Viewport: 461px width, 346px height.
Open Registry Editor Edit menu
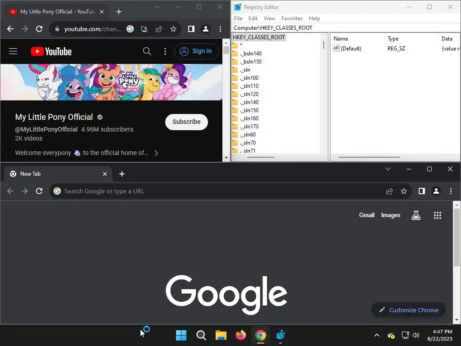click(x=253, y=18)
